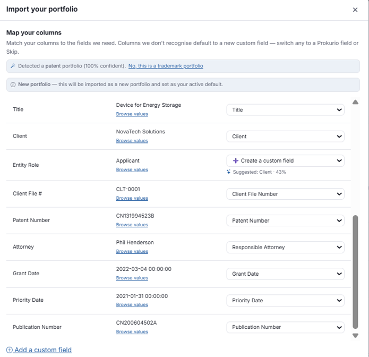This screenshot has height=357, width=369.
Task: Click the sample value '2021-01-31 00:00:00'
Action: [142, 296]
